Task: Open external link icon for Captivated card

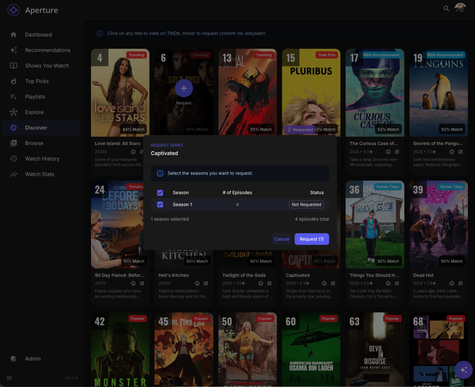Action: pyautogui.click(x=333, y=283)
